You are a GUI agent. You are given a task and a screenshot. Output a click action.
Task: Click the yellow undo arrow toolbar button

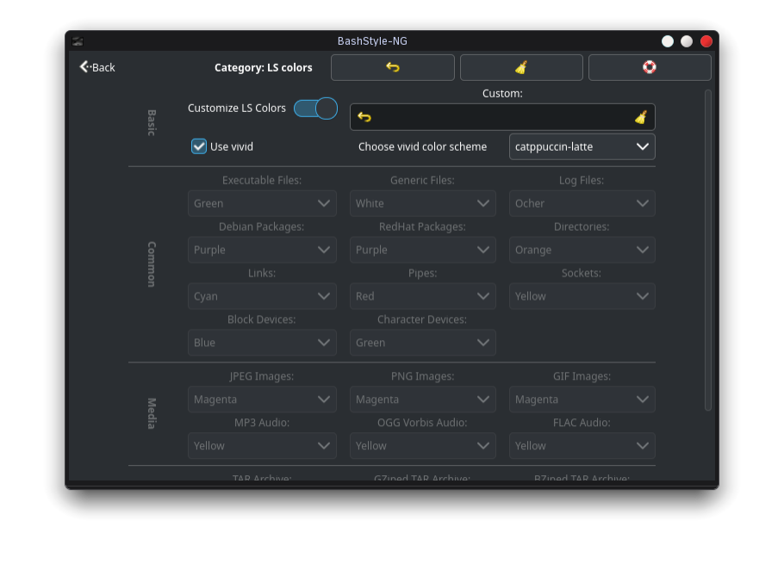pos(393,67)
